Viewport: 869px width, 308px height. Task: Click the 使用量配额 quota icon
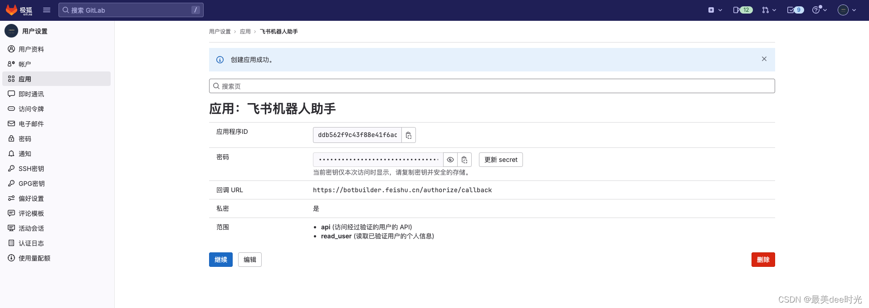11,258
